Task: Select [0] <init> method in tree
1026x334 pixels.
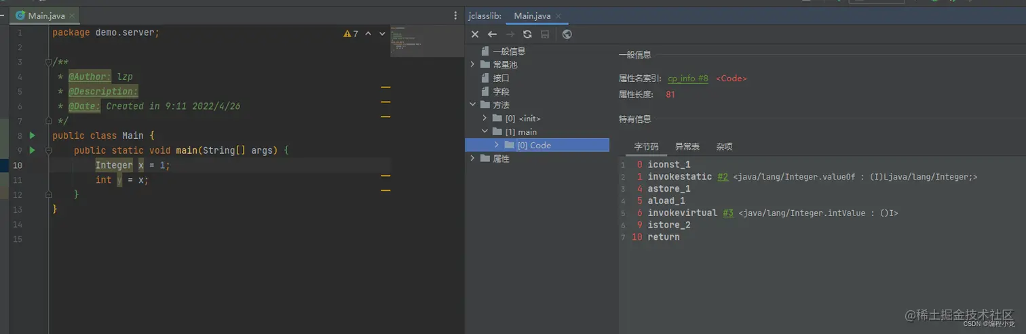Action: click(x=523, y=119)
